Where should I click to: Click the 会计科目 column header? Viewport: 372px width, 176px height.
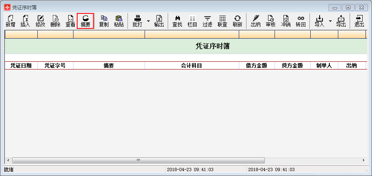pyautogui.click(x=191, y=65)
